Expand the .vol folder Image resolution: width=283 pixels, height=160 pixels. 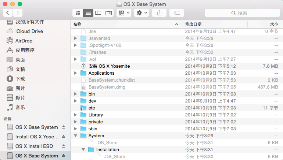point(76,59)
